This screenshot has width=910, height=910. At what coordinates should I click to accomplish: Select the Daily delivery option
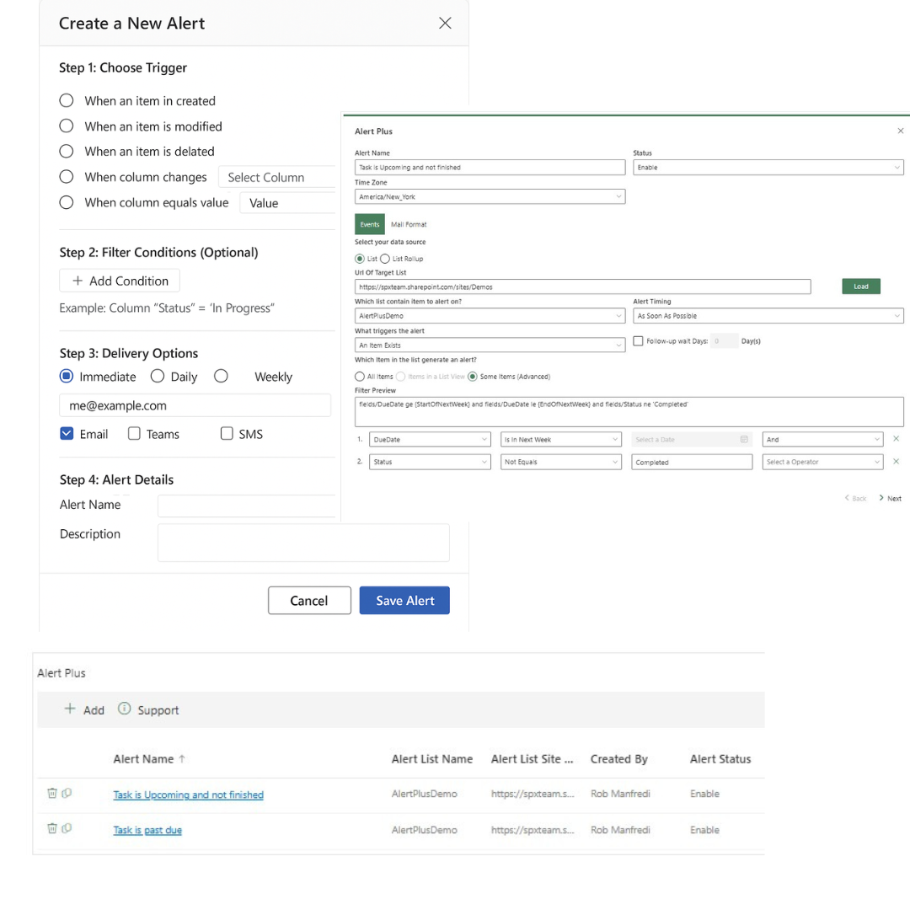(x=158, y=377)
